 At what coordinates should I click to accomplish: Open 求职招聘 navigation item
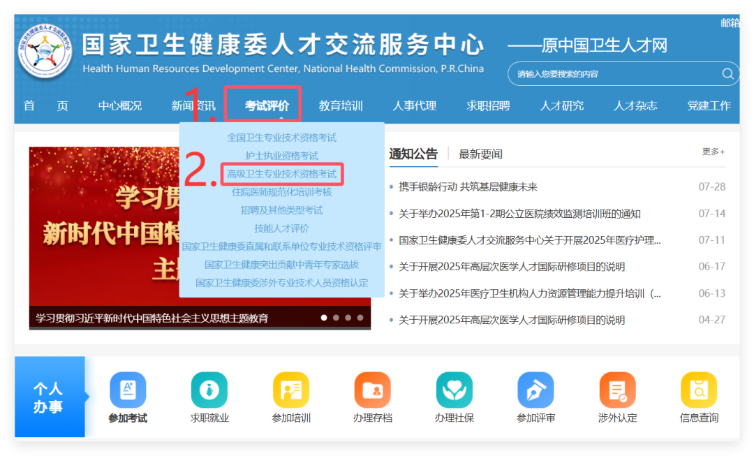tap(488, 106)
